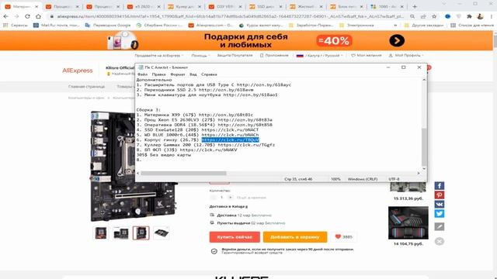Reload the page using the refresh icon
497x279 pixels.
click(27, 16)
